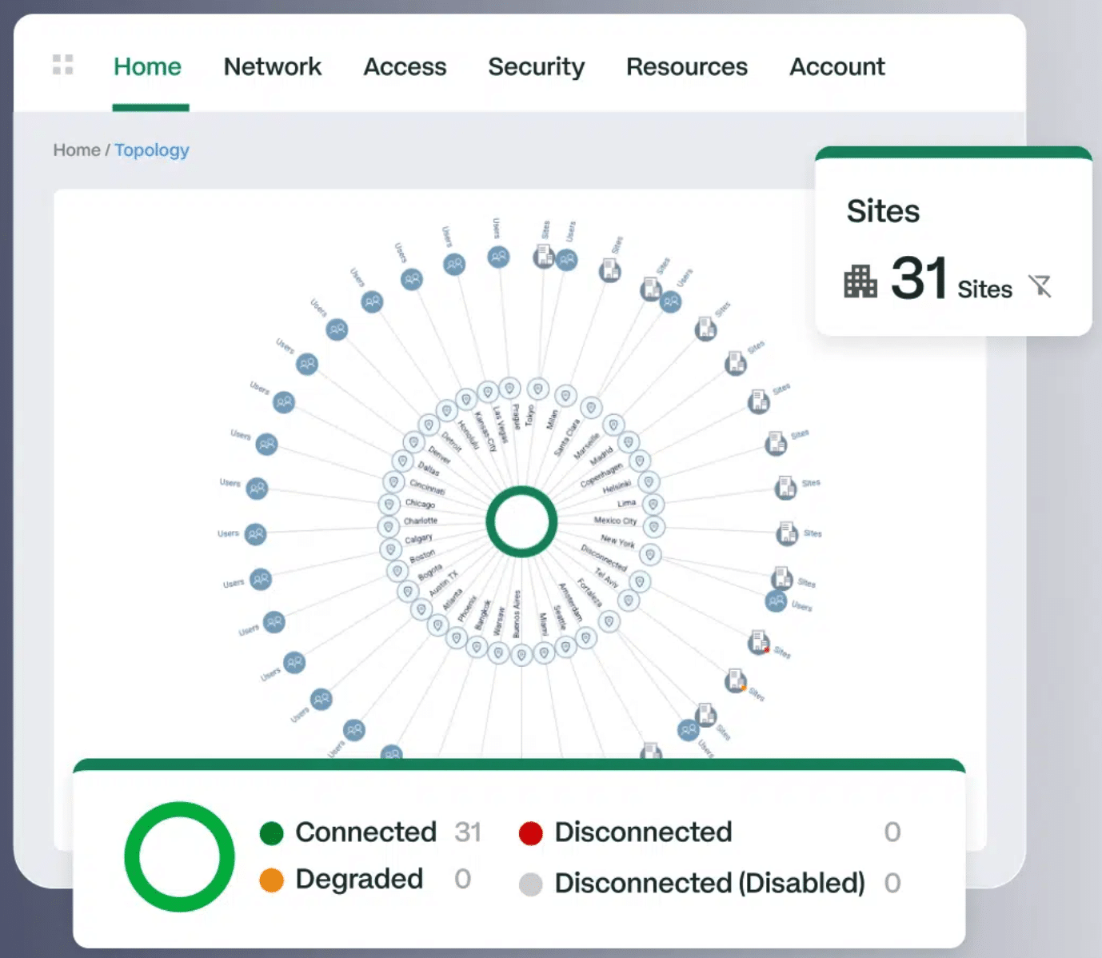Select the Security tab
The image size is (1102, 958).
[x=537, y=67]
